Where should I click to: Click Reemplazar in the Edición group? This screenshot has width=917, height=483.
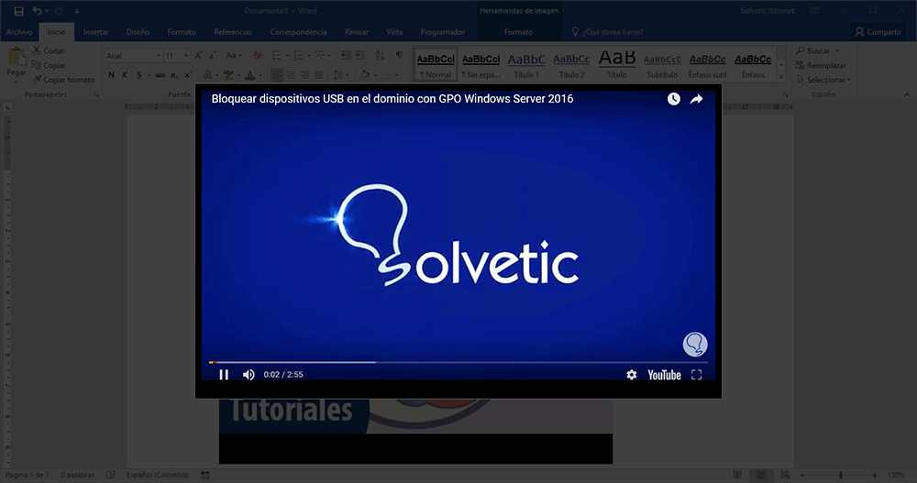[x=821, y=65]
